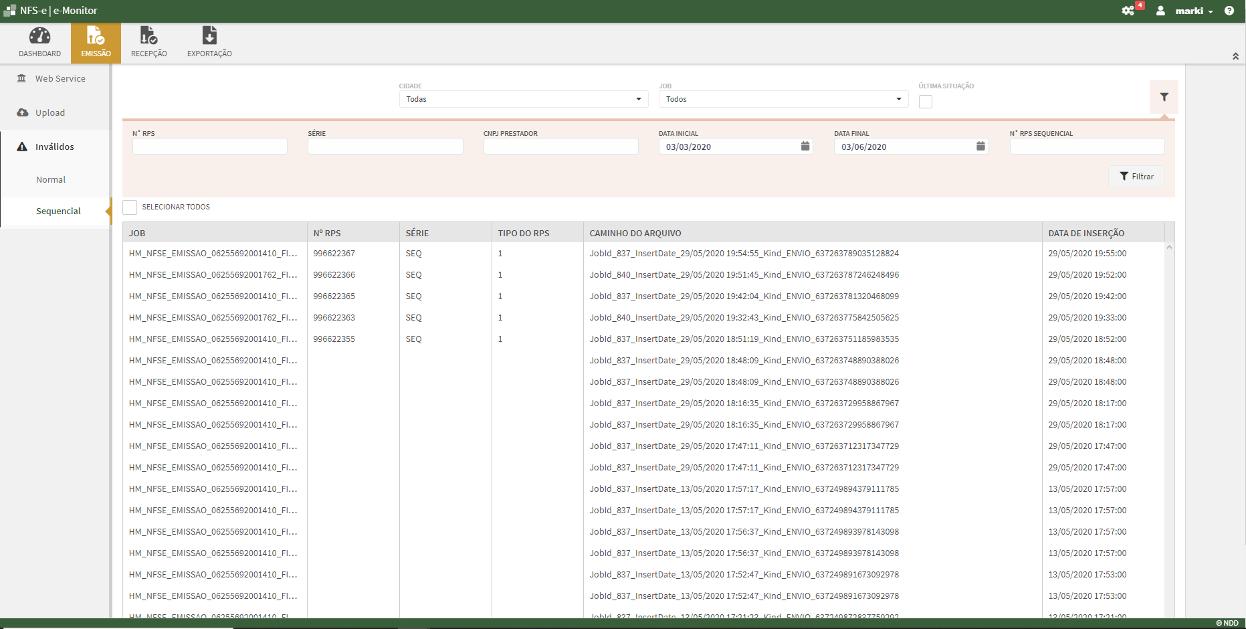Click the CNPJ Prestador input field

560,147
